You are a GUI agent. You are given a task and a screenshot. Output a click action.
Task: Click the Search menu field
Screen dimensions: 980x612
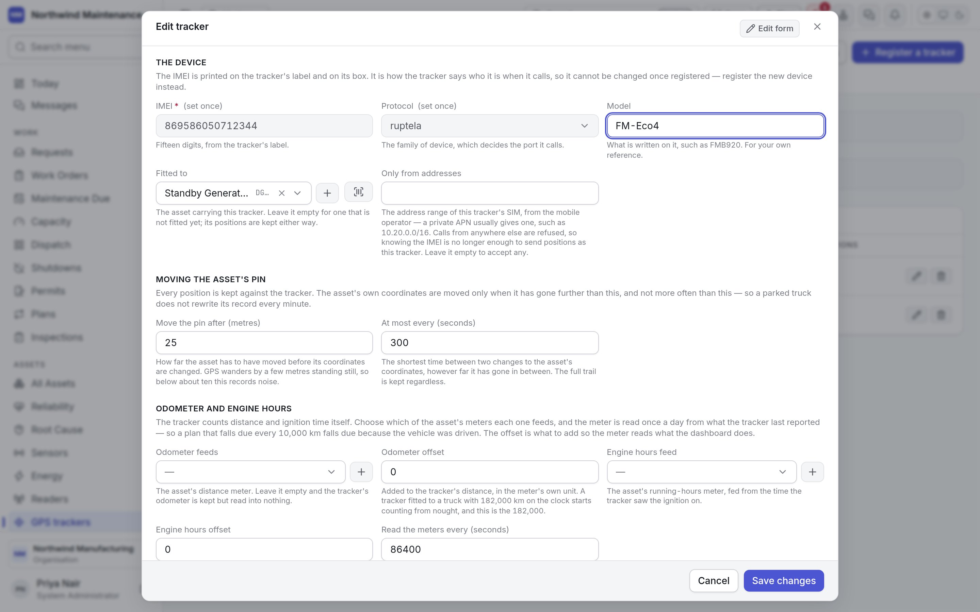click(75, 47)
